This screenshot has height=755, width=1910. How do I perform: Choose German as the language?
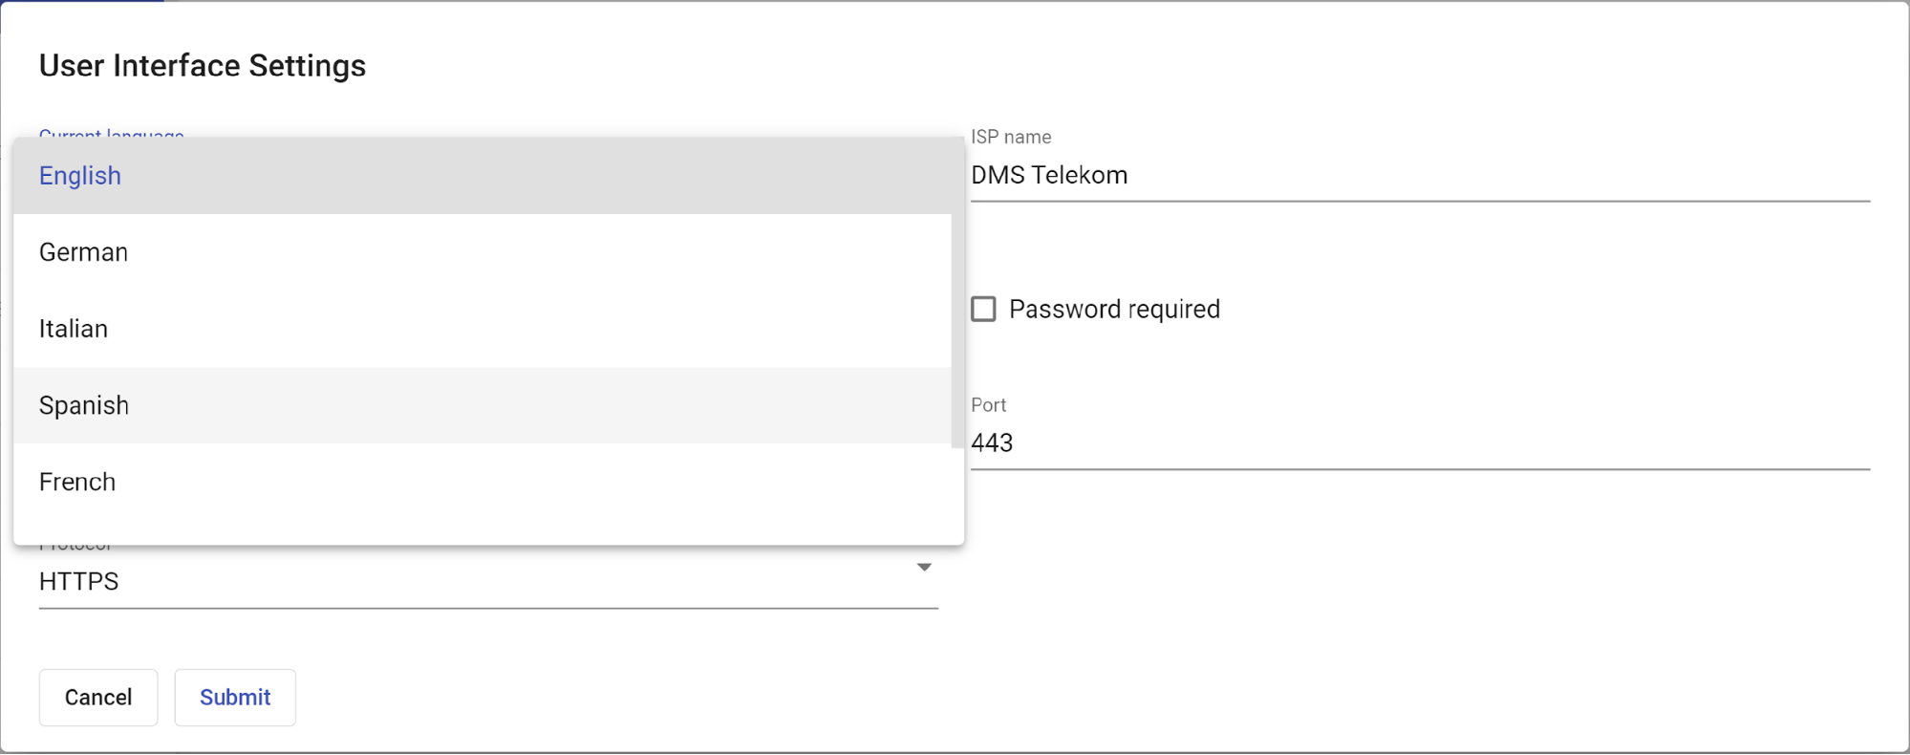pyautogui.click(x=83, y=252)
